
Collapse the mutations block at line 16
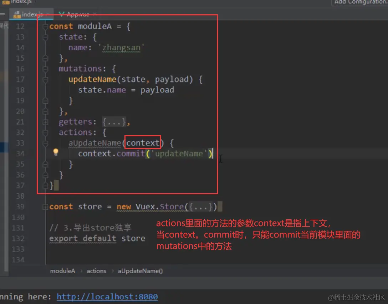coord(45,69)
